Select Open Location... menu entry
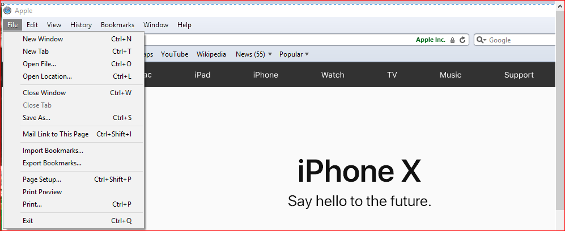Viewport: 565px width, 231px height. (x=74, y=76)
